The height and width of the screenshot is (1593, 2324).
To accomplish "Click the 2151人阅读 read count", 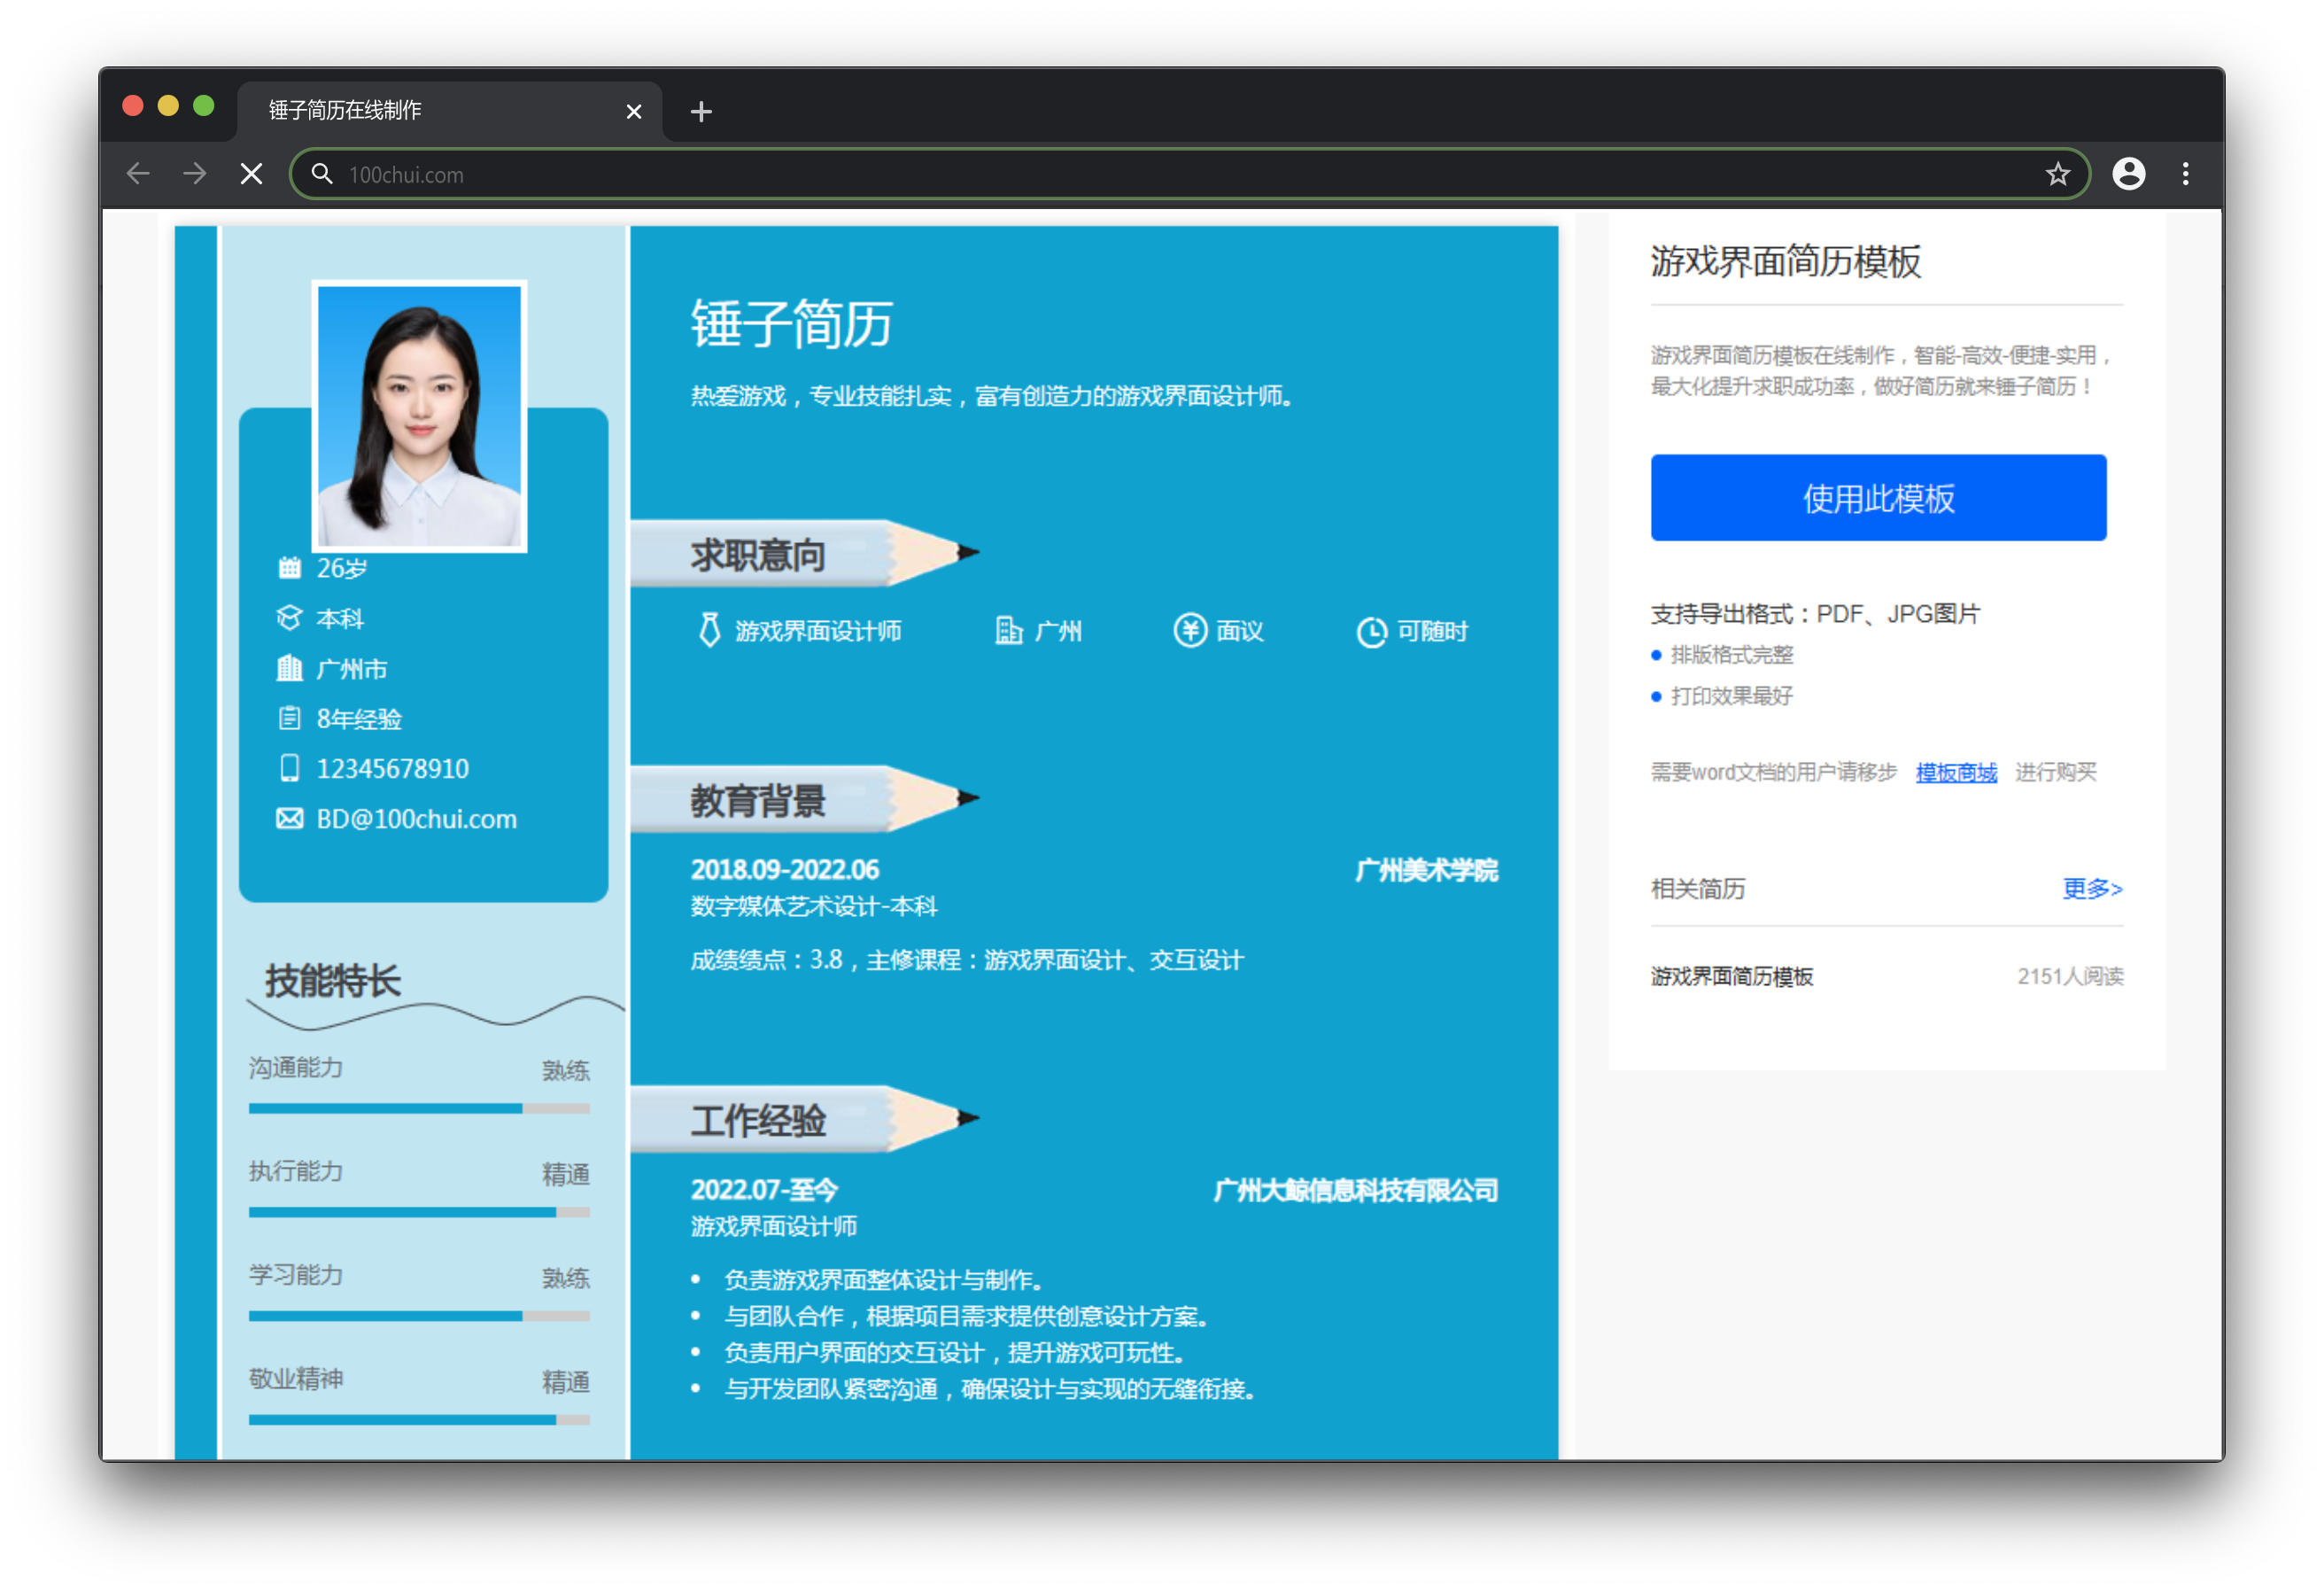I will [2069, 975].
